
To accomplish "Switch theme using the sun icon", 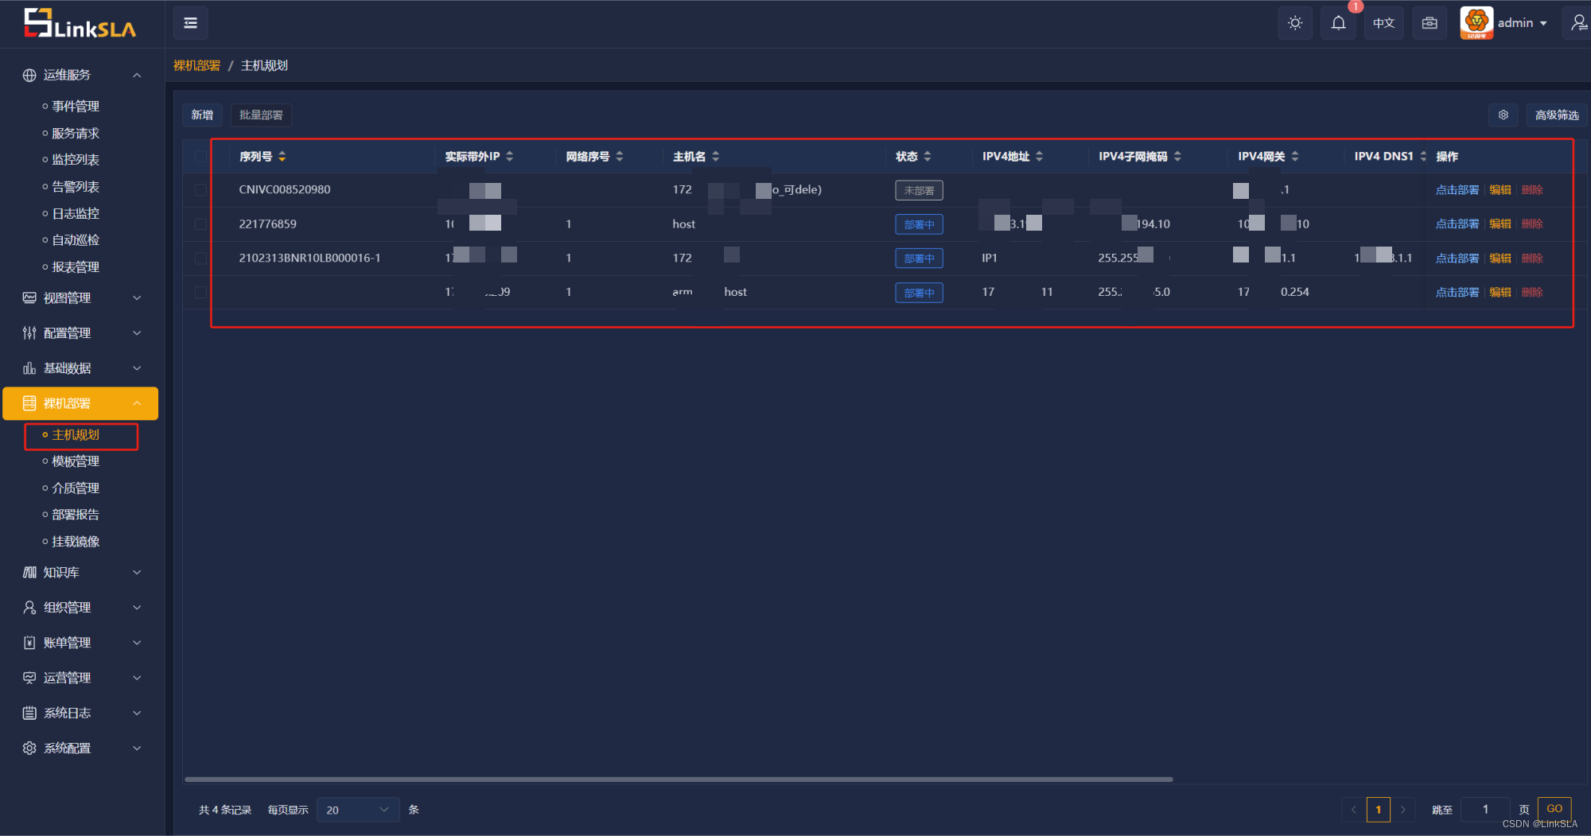I will (x=1295, y=23).
